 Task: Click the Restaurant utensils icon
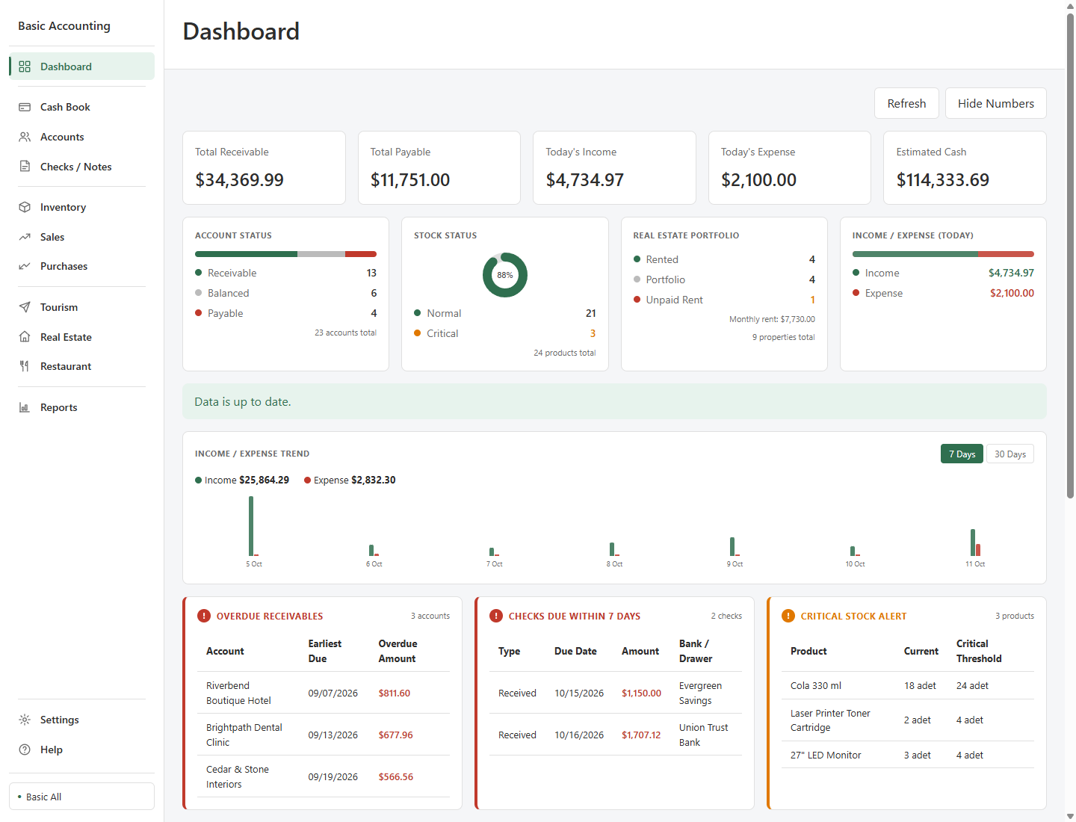click(25, 366)
